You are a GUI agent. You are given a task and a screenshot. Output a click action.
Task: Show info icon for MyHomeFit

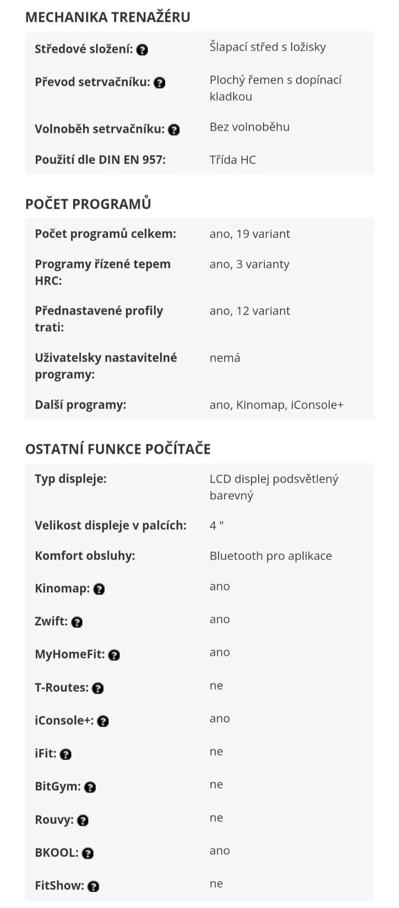point(114,655)
